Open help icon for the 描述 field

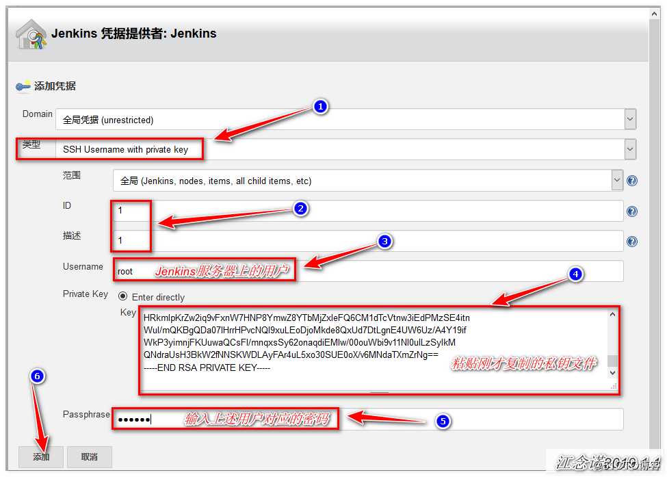click(x=632, y=242)
